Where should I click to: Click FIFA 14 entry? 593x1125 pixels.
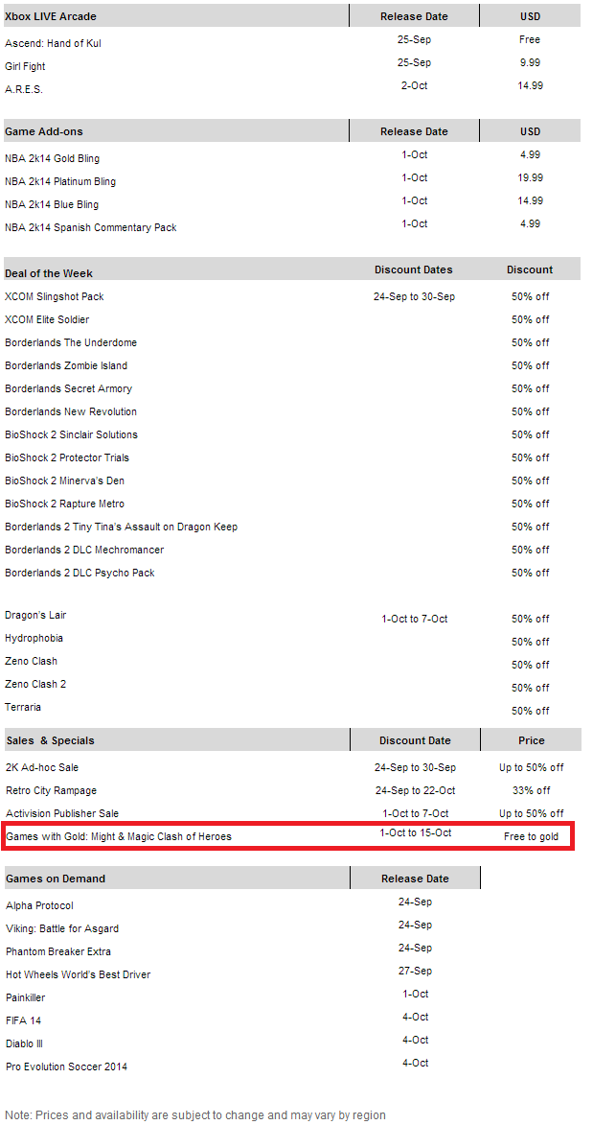23,1020
